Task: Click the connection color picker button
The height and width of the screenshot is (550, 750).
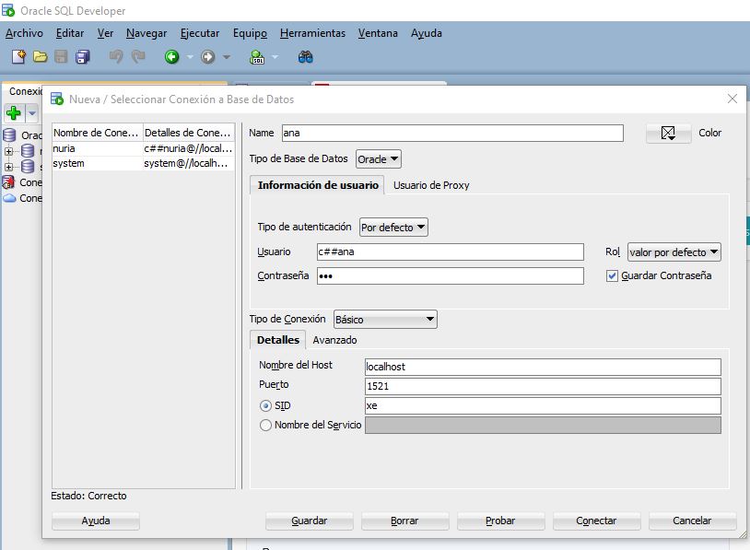Action: coord(668,133)
